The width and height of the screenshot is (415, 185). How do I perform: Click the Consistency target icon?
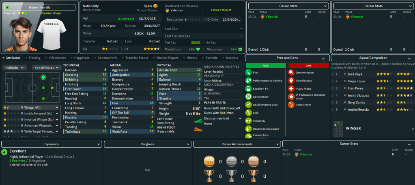tap(248, 97)
